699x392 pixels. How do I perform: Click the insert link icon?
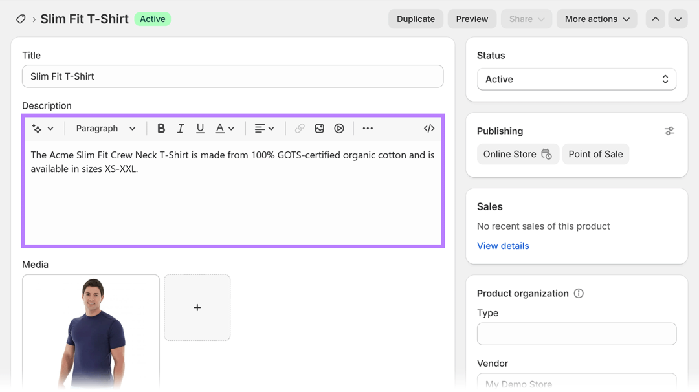click(300, 129)
